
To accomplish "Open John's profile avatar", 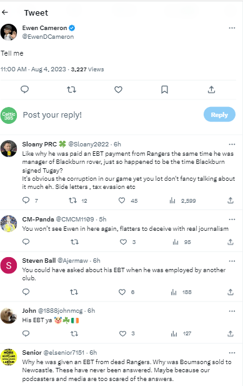I will click(x=9, y=316).
